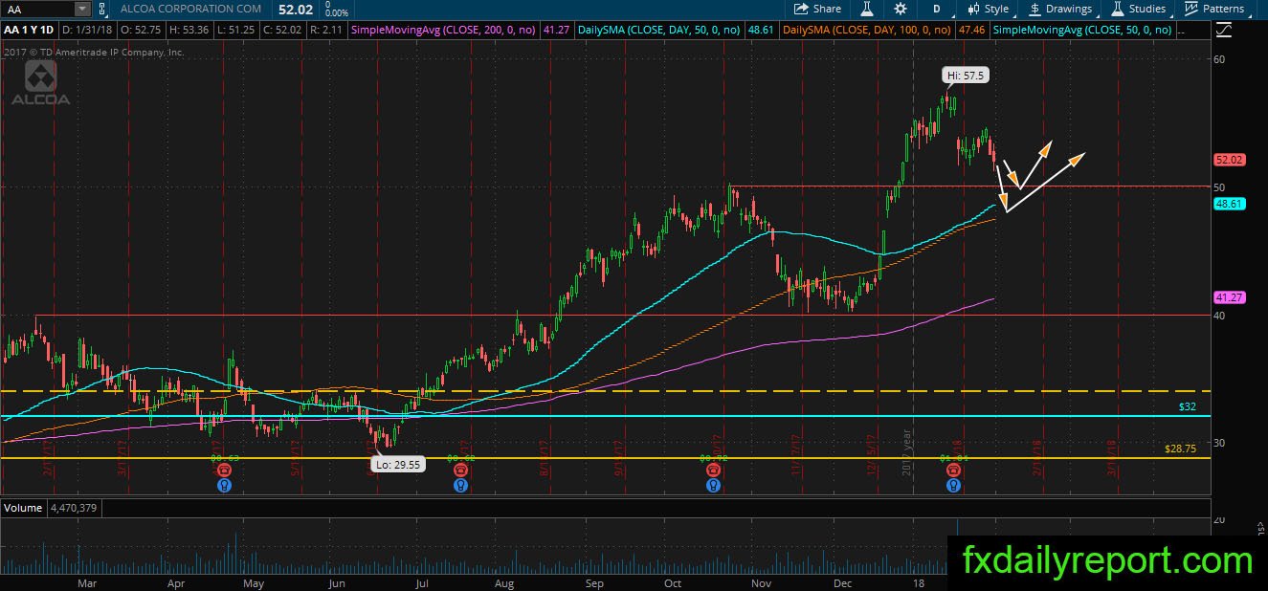The height and width of the screenshot is (591, 1268).
Task: Click the 41.27 study value in header
Action: coord(555,31)
